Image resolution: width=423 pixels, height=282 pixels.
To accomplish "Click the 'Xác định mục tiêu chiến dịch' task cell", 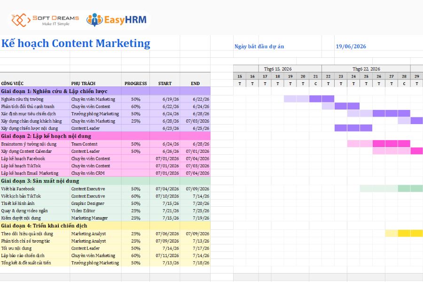I will tap(35, 114).
